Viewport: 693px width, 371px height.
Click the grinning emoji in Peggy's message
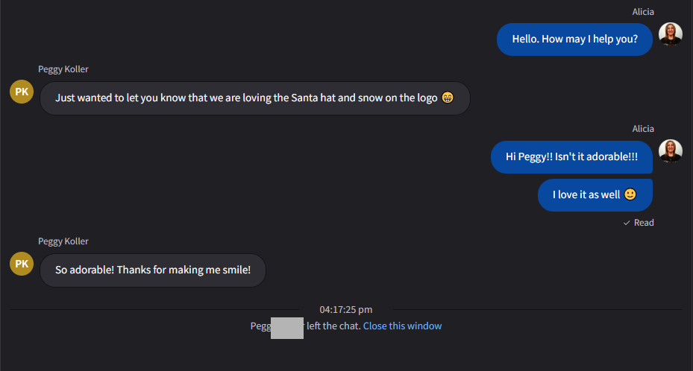tap(448, 98)
